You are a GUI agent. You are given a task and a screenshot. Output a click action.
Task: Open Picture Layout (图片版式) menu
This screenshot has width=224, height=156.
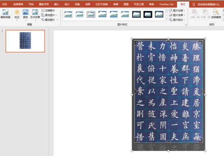(177, 20)
